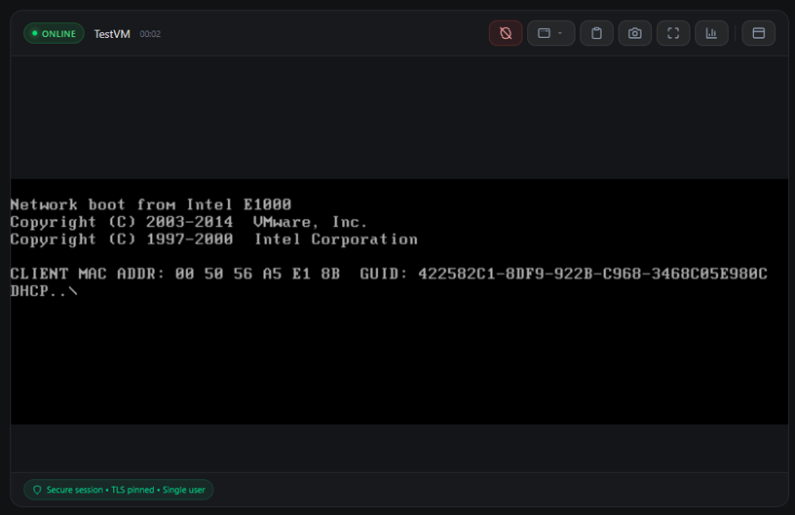Enter fullscreen mode

click(673, 33)
